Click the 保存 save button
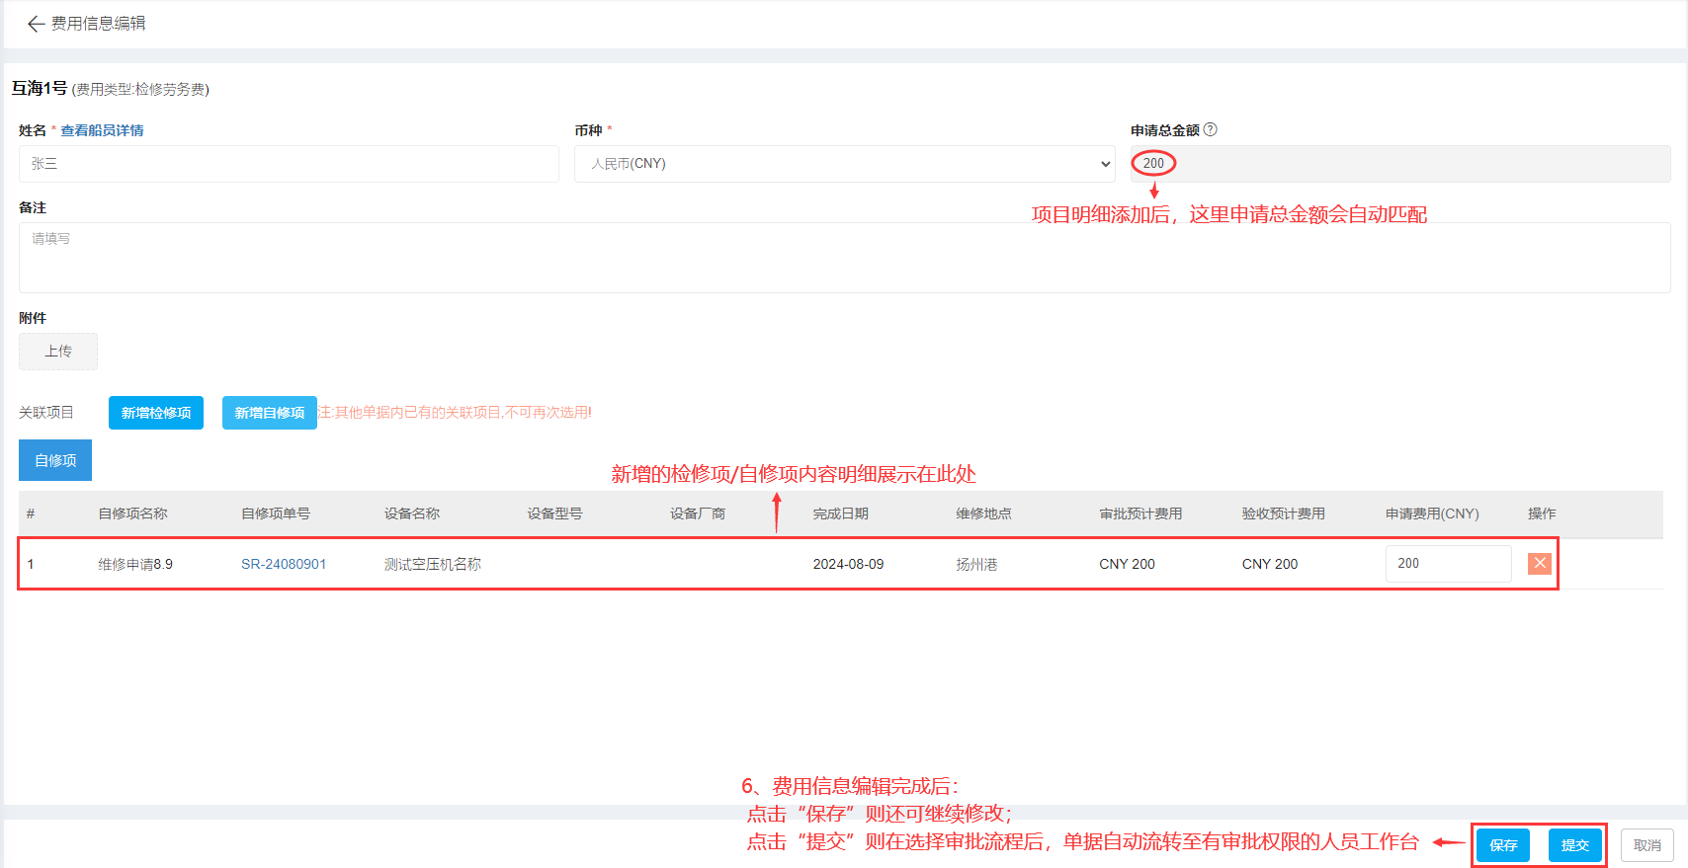 click(1503, 845)
